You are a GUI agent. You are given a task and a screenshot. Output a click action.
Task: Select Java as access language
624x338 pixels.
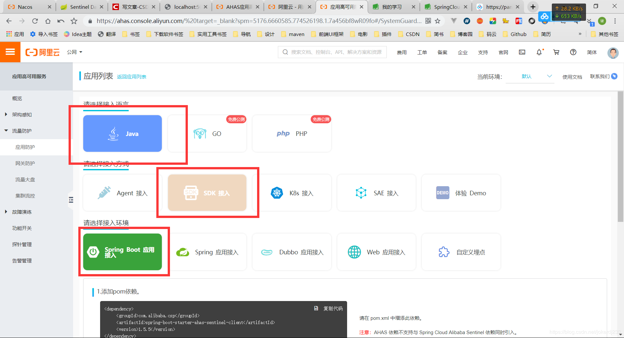pyautogui.click(x=123, y=133)
